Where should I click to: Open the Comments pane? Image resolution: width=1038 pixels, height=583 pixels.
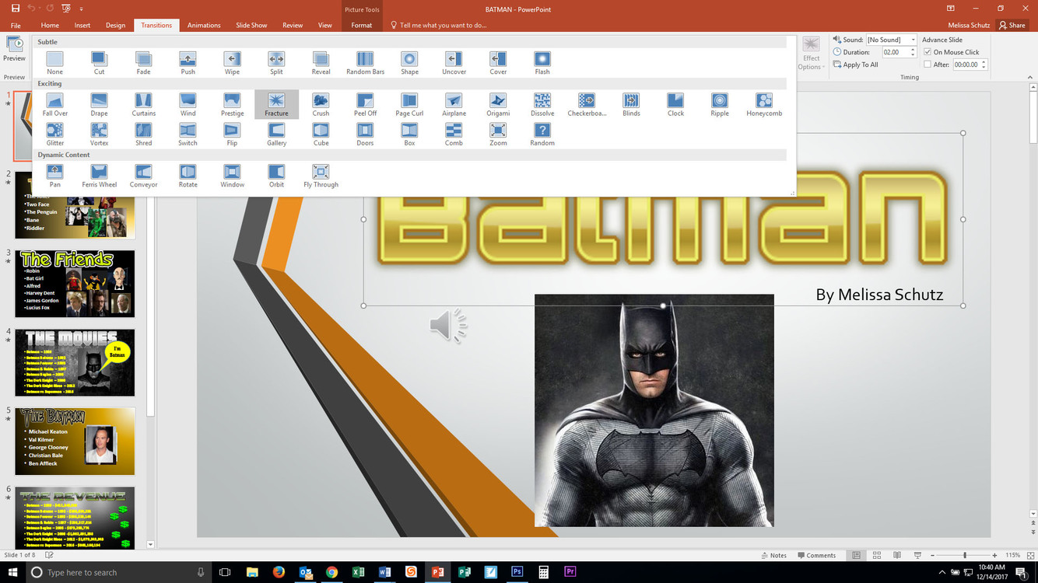(x=816, y=555)
